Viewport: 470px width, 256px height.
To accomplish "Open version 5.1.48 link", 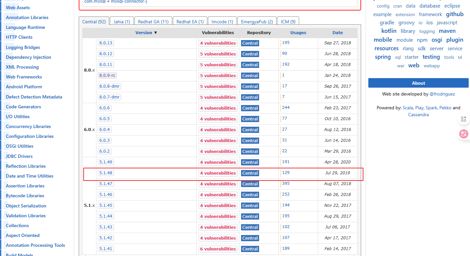I will (106, 173).
